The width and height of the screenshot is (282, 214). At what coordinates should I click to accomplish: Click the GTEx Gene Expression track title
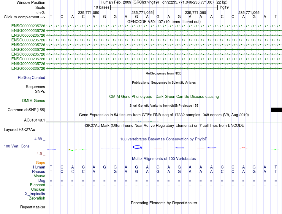(x=164, y=115)
